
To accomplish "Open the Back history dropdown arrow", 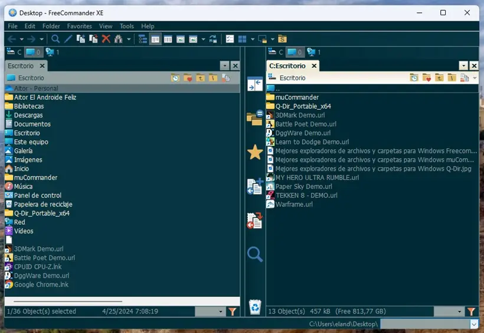I will click(x=22, y=39).
